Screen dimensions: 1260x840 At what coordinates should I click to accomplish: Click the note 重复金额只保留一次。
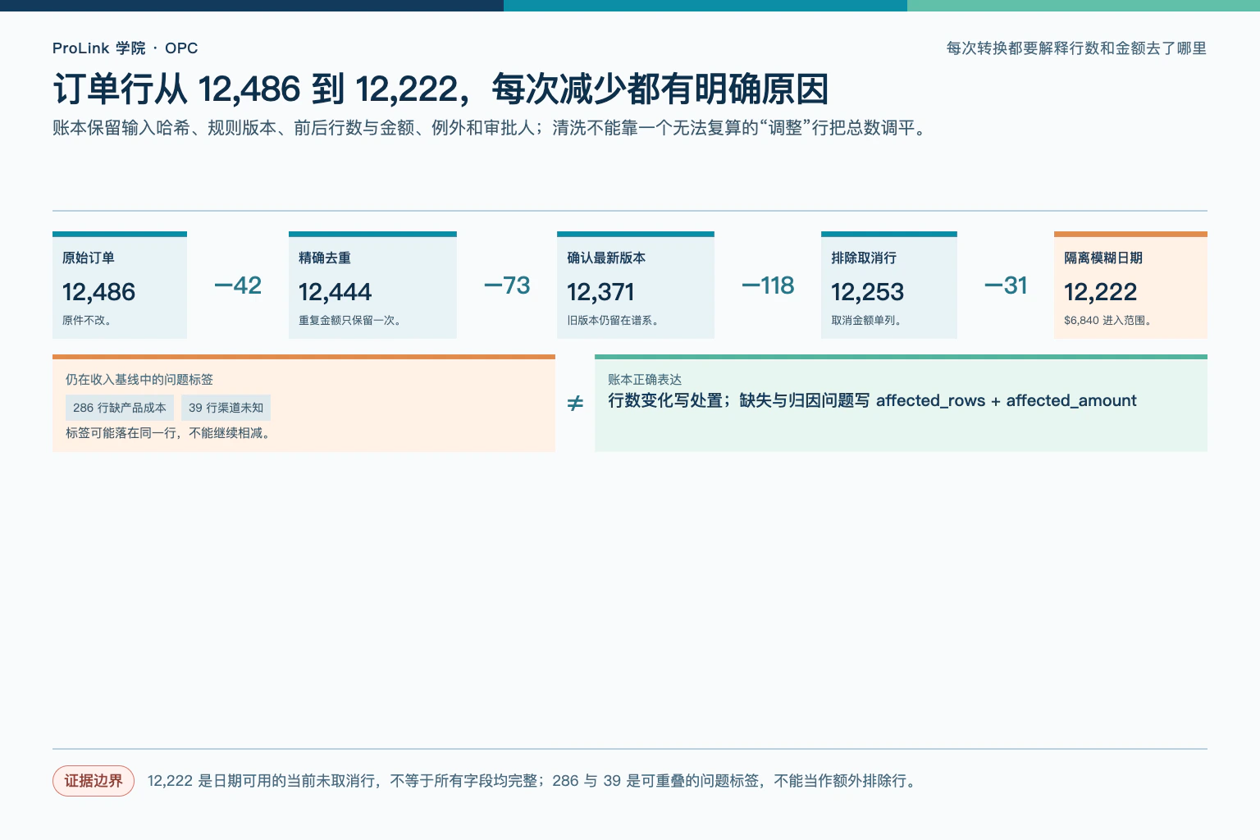pos(350,321)
